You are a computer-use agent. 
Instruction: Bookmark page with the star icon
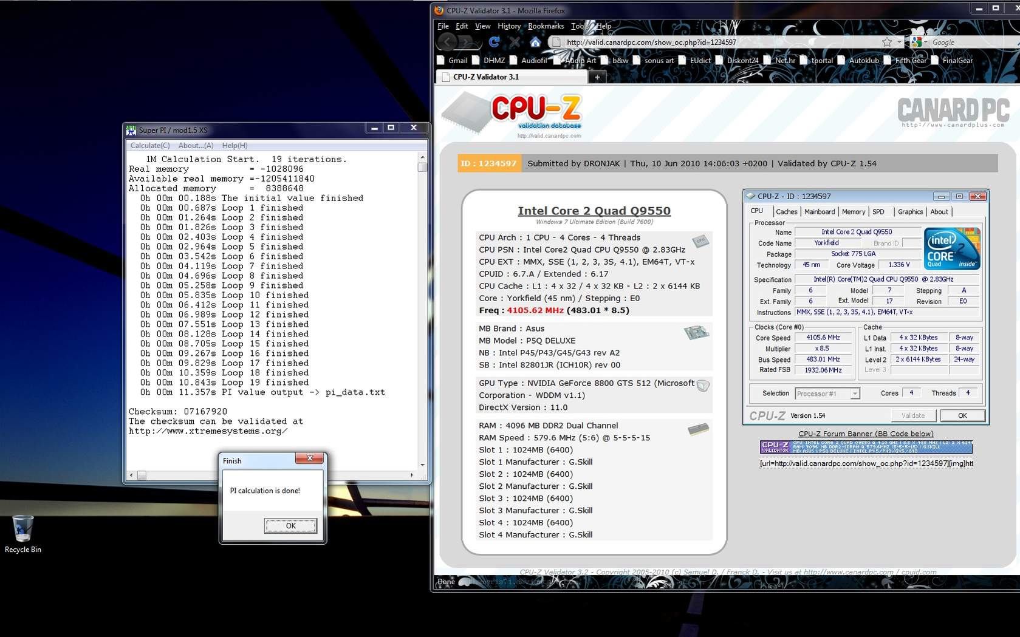pos(887,42)
